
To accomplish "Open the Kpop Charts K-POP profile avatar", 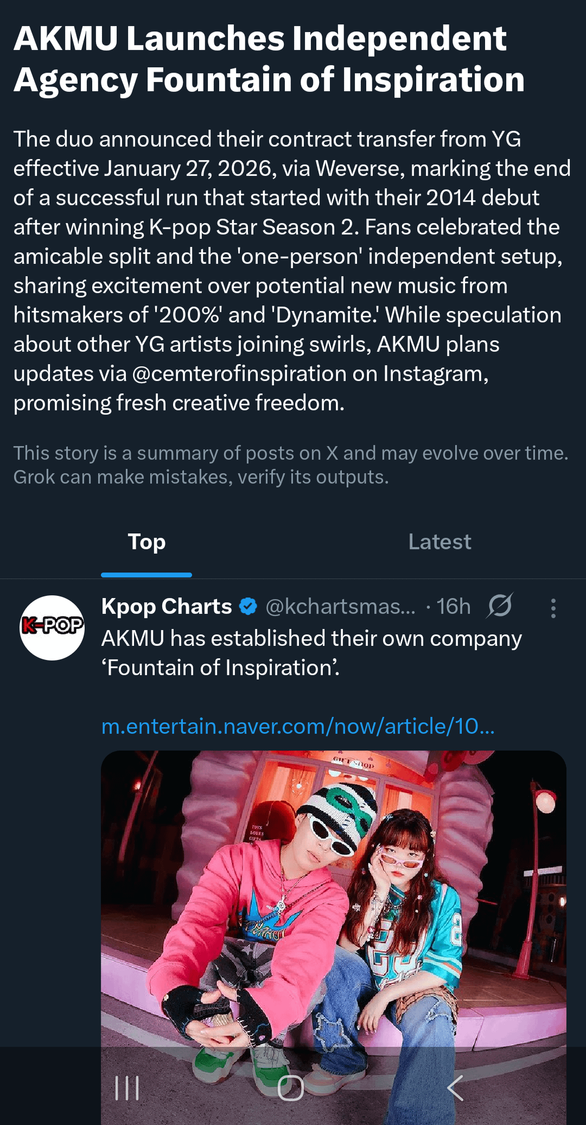I will (x=52, y=627).
